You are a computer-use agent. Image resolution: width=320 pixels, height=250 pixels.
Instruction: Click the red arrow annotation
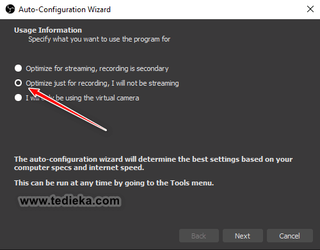(67, 109)
